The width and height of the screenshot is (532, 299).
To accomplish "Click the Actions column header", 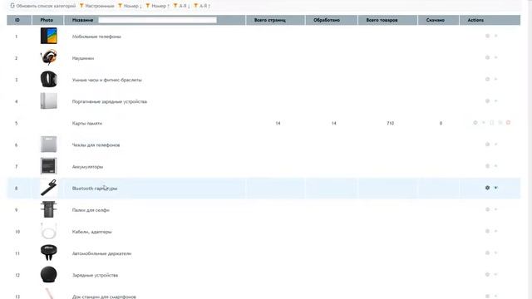I will [x=490, y=20].
